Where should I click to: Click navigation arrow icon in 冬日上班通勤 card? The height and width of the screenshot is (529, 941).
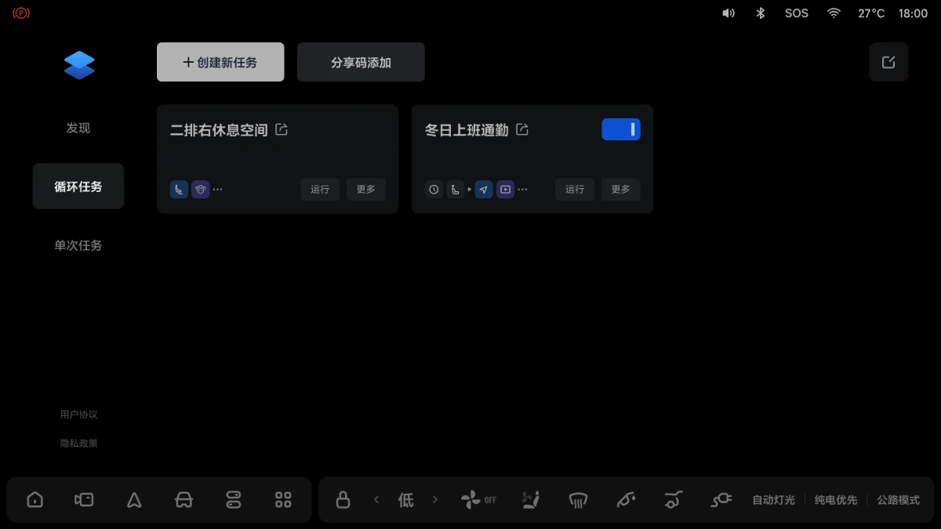click(x=484, y=189)
